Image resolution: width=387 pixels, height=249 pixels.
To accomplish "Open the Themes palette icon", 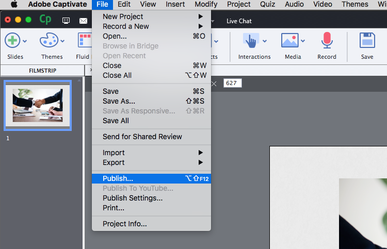I will [49, 40].
